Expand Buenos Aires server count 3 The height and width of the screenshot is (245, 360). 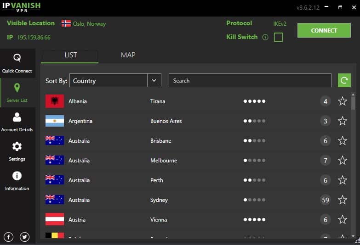(326, 121)
